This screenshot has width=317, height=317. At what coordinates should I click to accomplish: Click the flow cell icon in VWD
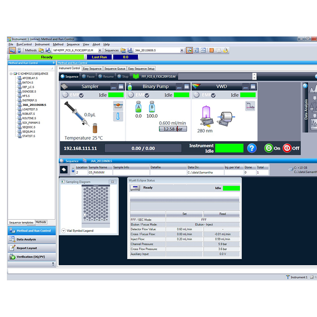tap(226, 118)
